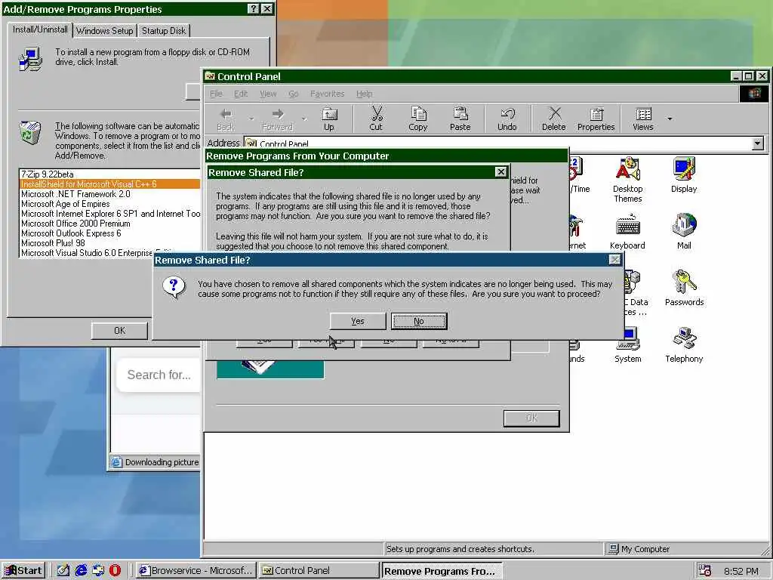Open the View menu in Control Panel
Image resolution: width=773 pixels, height=580 pixels.
268,94
